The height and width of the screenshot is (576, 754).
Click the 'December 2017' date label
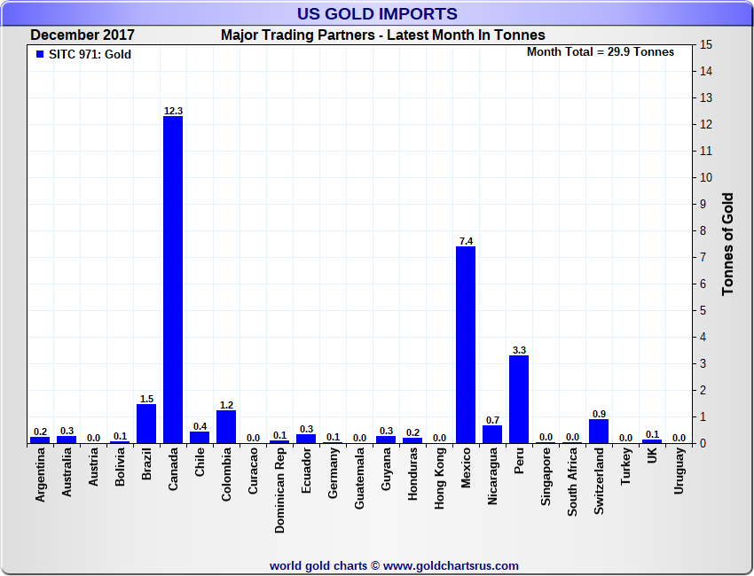[x=82, y=35]
